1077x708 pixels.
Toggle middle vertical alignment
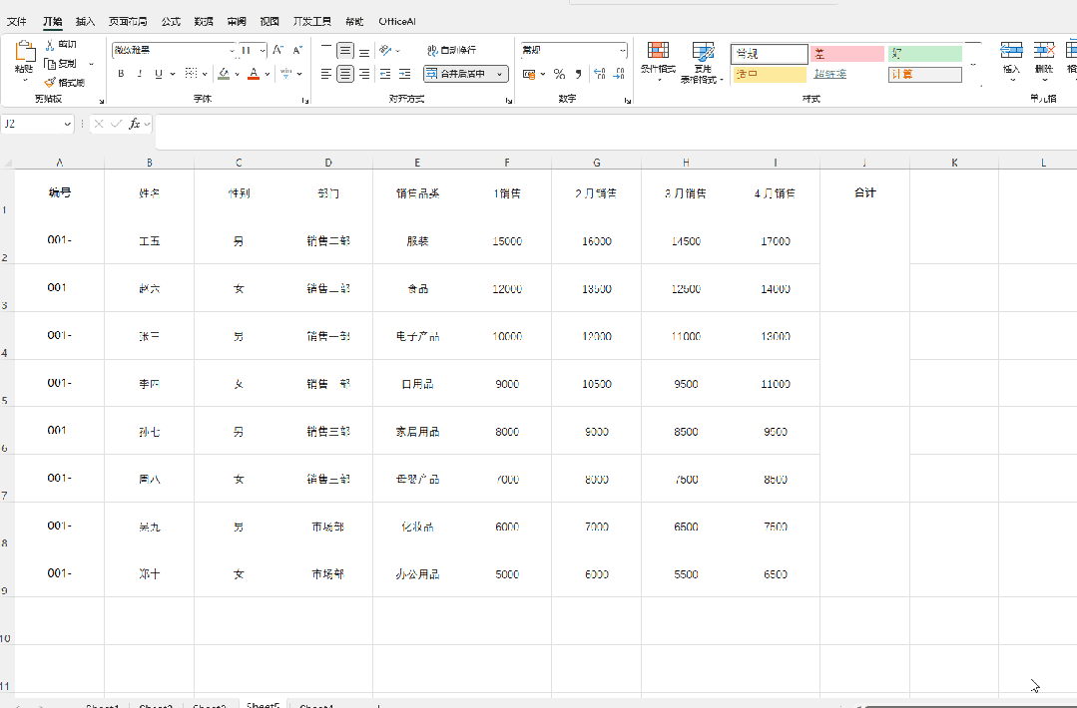pos(345,50)
